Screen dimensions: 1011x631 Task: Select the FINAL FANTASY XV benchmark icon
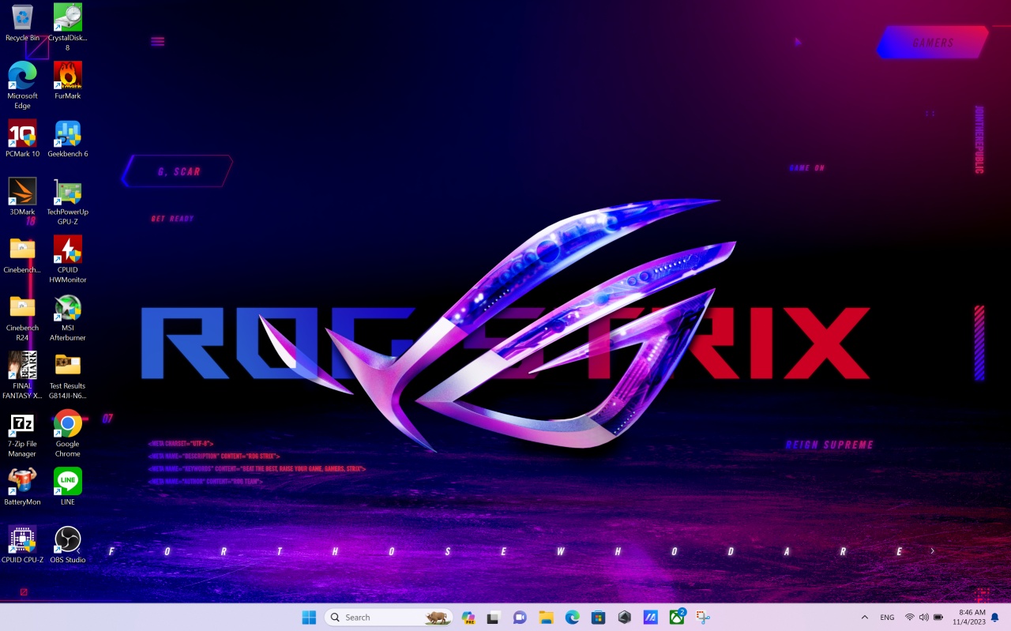pos(22,375)
